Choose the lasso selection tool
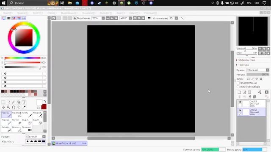The height and width of the screenshot is (152, 271). click(8, 102)
